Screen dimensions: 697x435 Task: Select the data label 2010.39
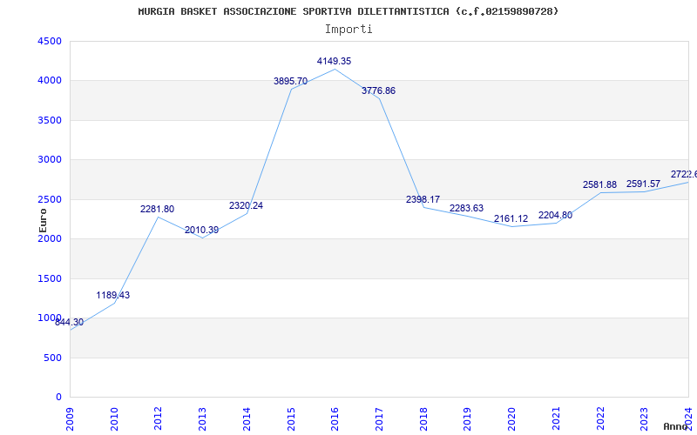(x=202, y=230)
